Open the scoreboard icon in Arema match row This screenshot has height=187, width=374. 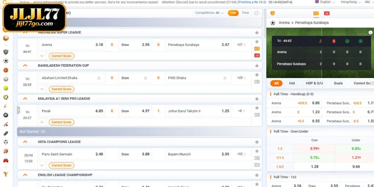click(257, 49)
